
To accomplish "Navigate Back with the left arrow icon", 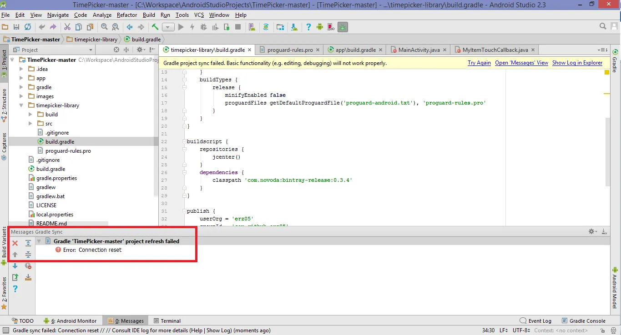I will click(x=130, y=27).
